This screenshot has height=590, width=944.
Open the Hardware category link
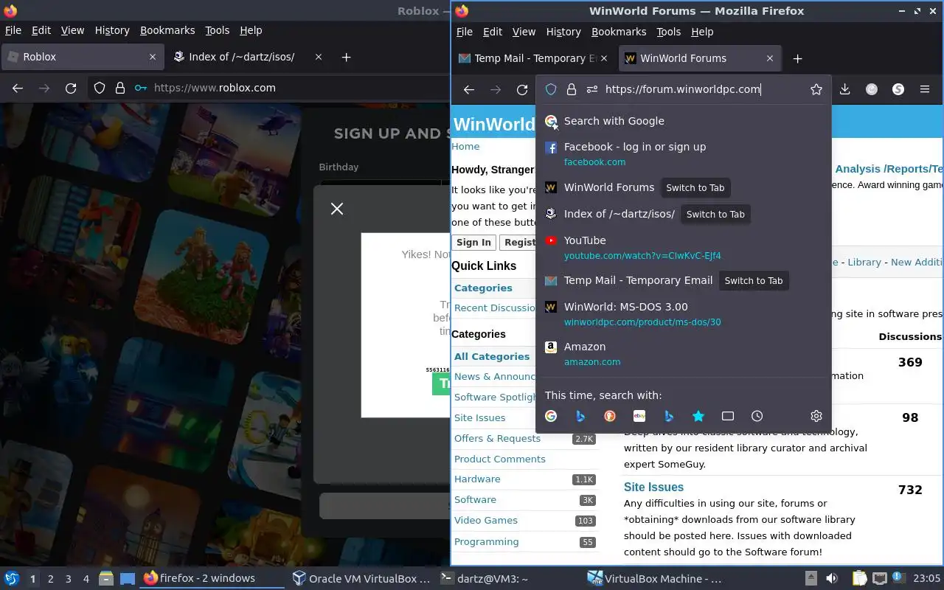tap(477, 479)
